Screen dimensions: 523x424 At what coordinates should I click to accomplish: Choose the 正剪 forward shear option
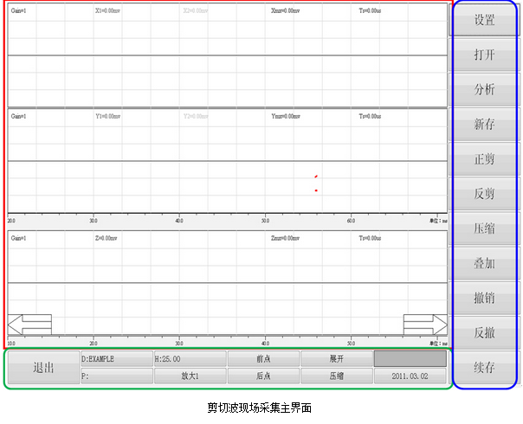click(x=484, y=159)
